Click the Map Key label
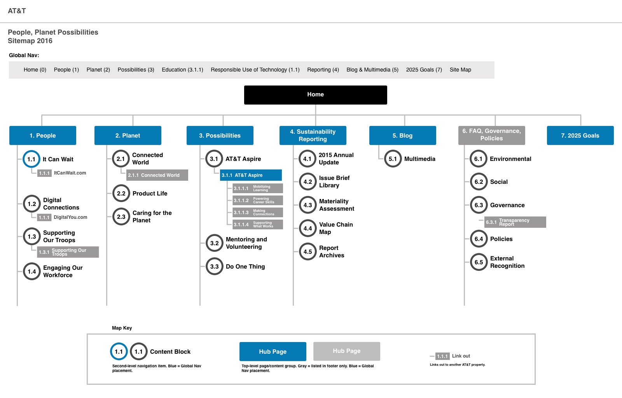This screenshot has height=398, width=622. (122, 328)
